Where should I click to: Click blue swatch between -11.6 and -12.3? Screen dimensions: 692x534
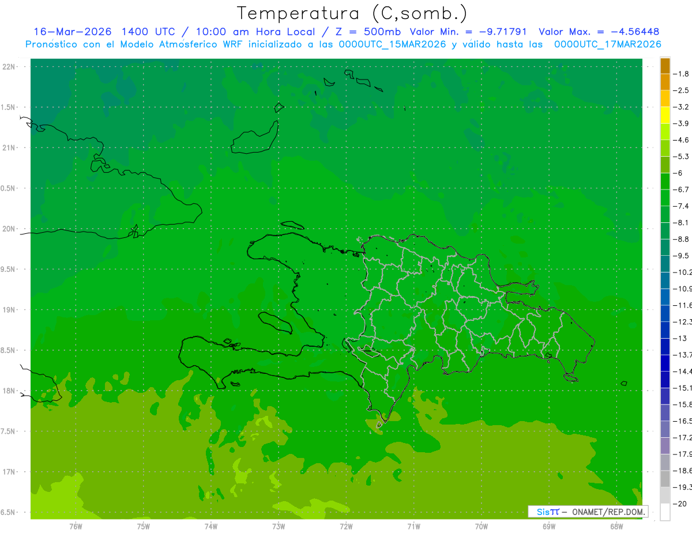[665, 313]
